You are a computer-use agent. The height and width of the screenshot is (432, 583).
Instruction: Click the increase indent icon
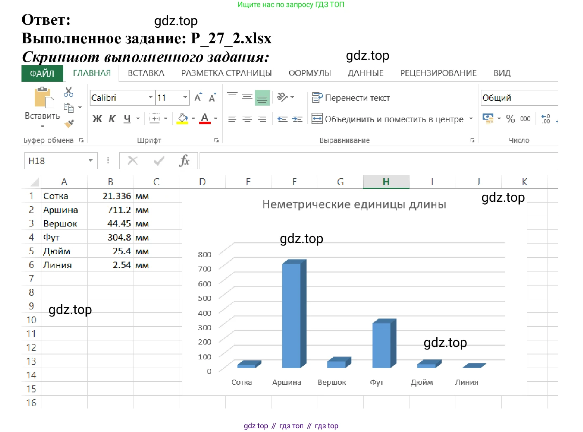pos(297,119)
